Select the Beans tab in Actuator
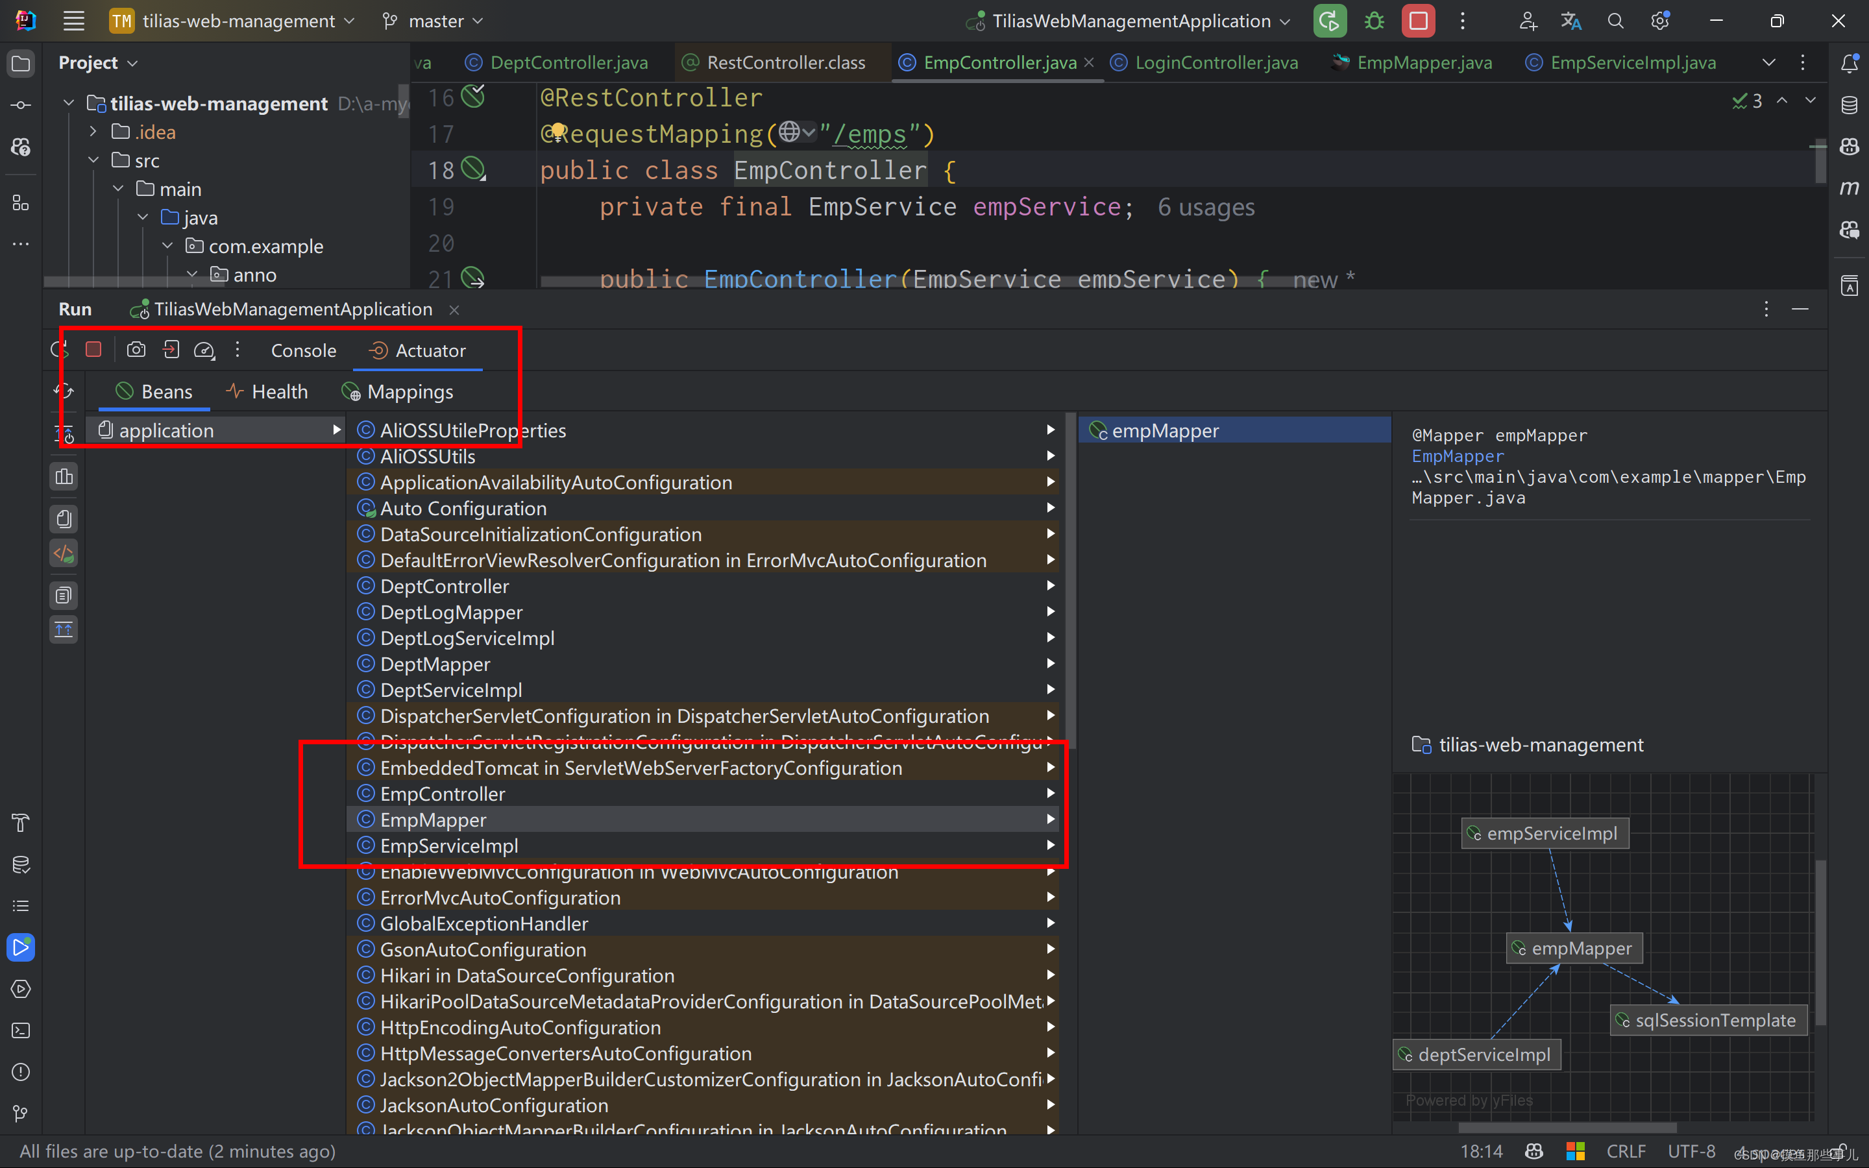The height and width of the screenshot is (1168, 1869). 165,390
